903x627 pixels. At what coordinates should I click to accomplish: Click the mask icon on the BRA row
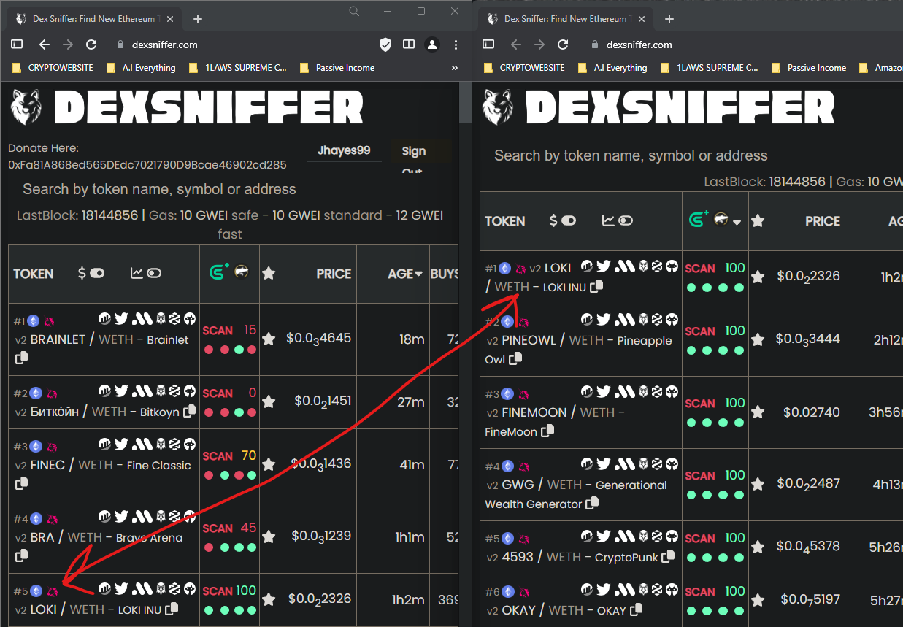pos(190,518)
